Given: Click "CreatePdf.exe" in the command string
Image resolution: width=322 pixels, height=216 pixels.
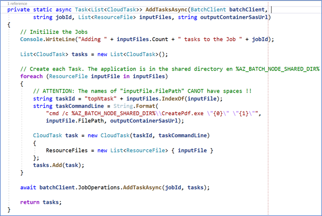Looking at the screenshot, I should (183, 113).
